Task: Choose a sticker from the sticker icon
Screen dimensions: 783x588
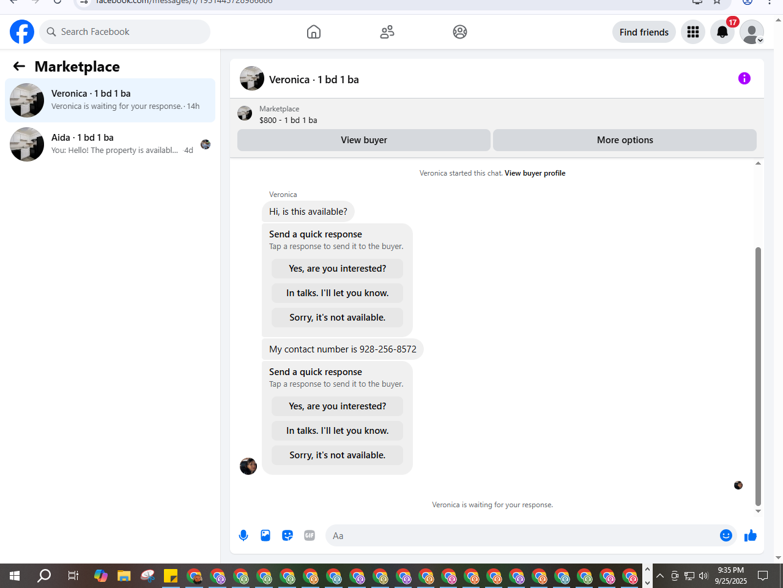Action: coord(288,535)
